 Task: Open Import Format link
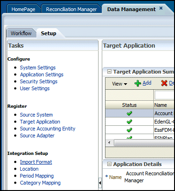(36, 162)
